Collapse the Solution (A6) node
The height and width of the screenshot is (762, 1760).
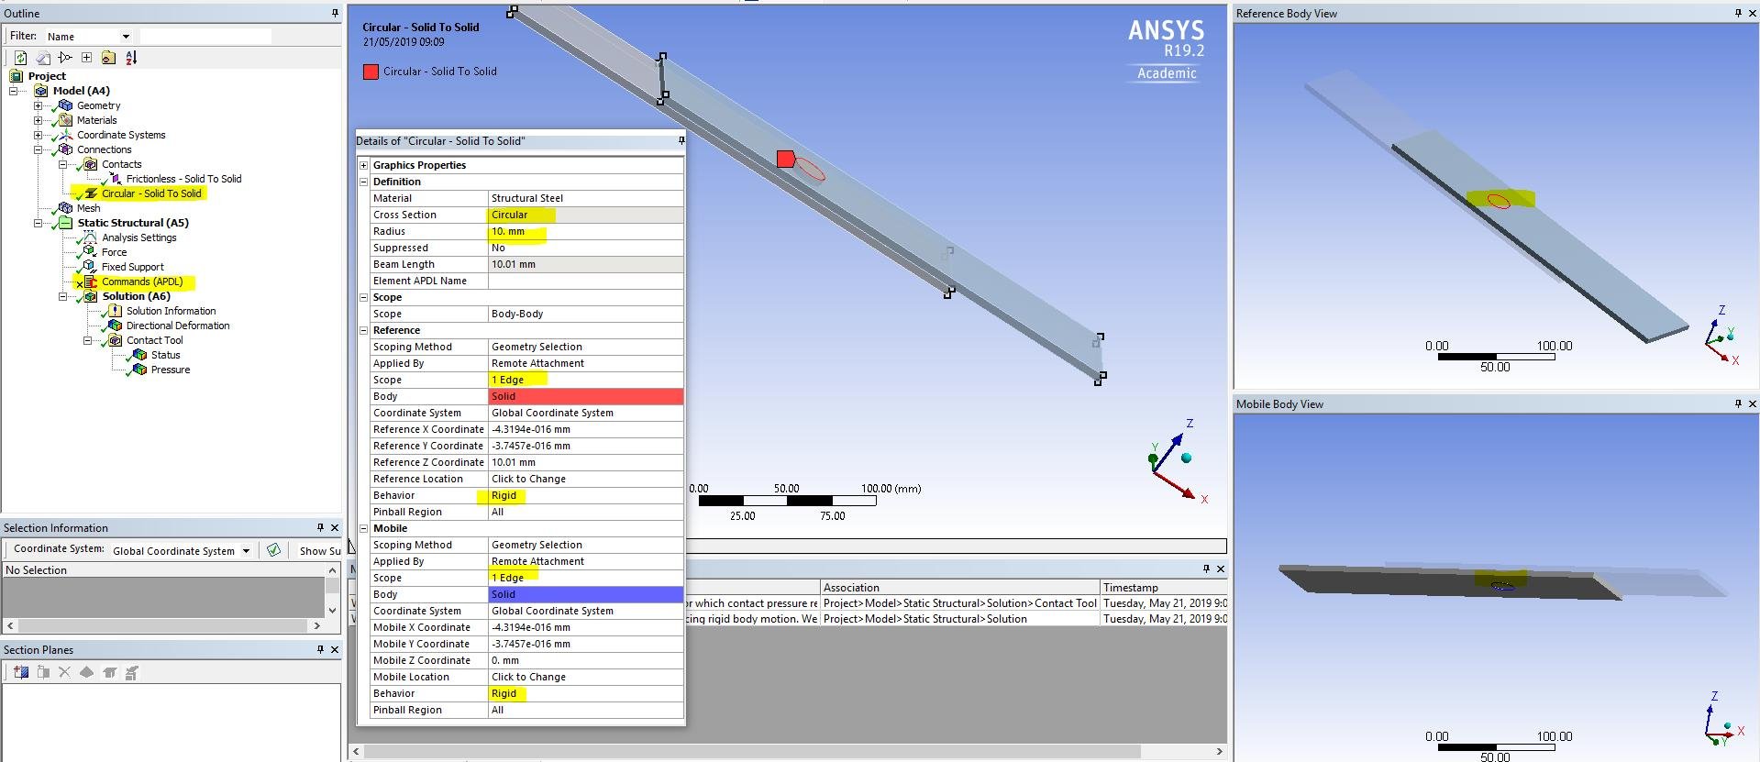click(x=63, y=296)
